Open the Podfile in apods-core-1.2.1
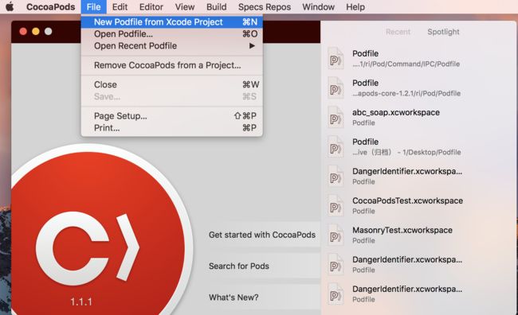Screen dimensions: 518x315 [419, 87]
